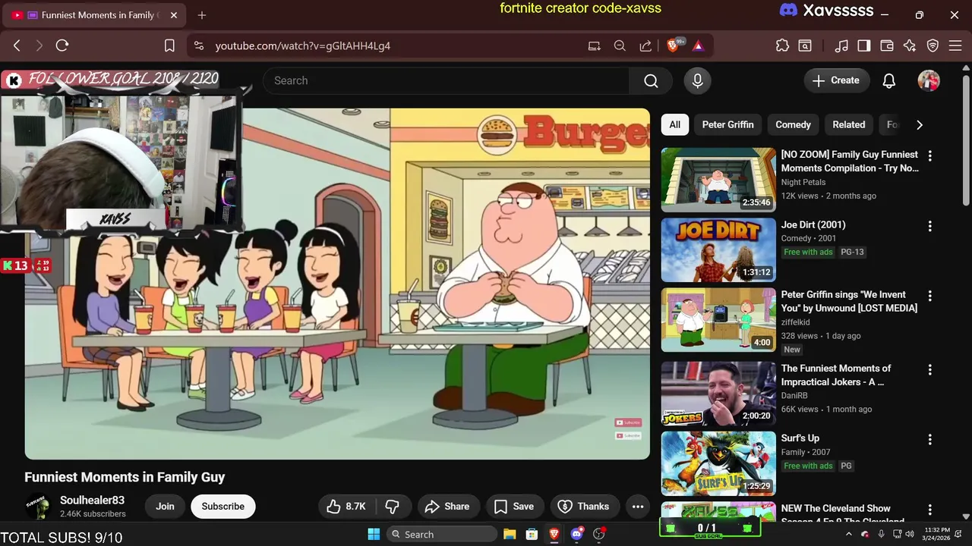Viewport: 972px width, 546px height.
Task: Click the YouTube search magnifier button
Action: [x=651, y=80]
